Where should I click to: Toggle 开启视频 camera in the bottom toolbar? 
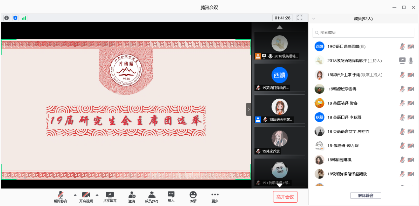(86, 197)
